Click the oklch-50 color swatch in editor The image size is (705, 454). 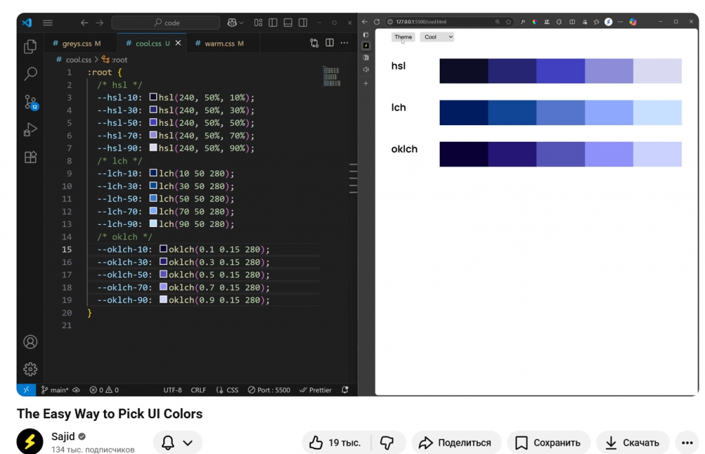(163, 274)
